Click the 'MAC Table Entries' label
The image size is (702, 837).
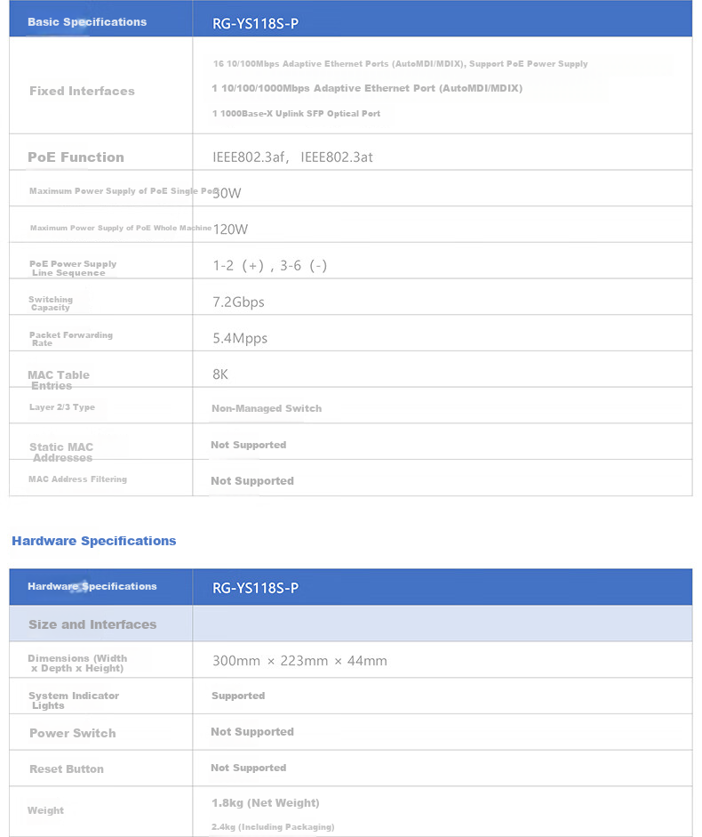[x=59, y=380]
